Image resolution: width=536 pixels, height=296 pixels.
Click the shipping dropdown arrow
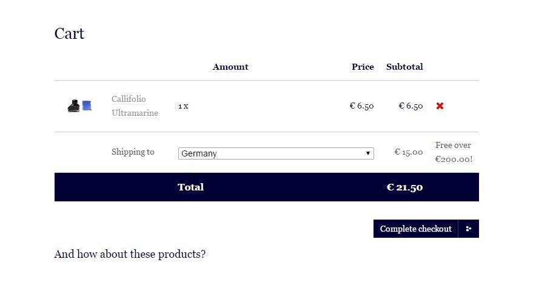click(x=368, y=153)
